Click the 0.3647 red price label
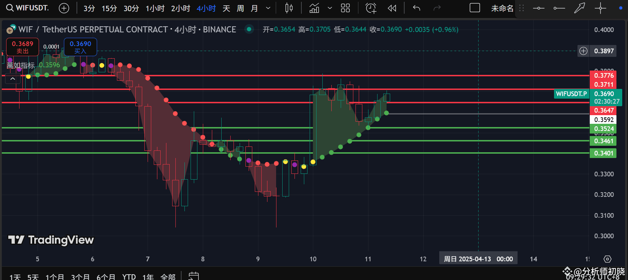This screenshot has height=280, width=628. [604, 110]
